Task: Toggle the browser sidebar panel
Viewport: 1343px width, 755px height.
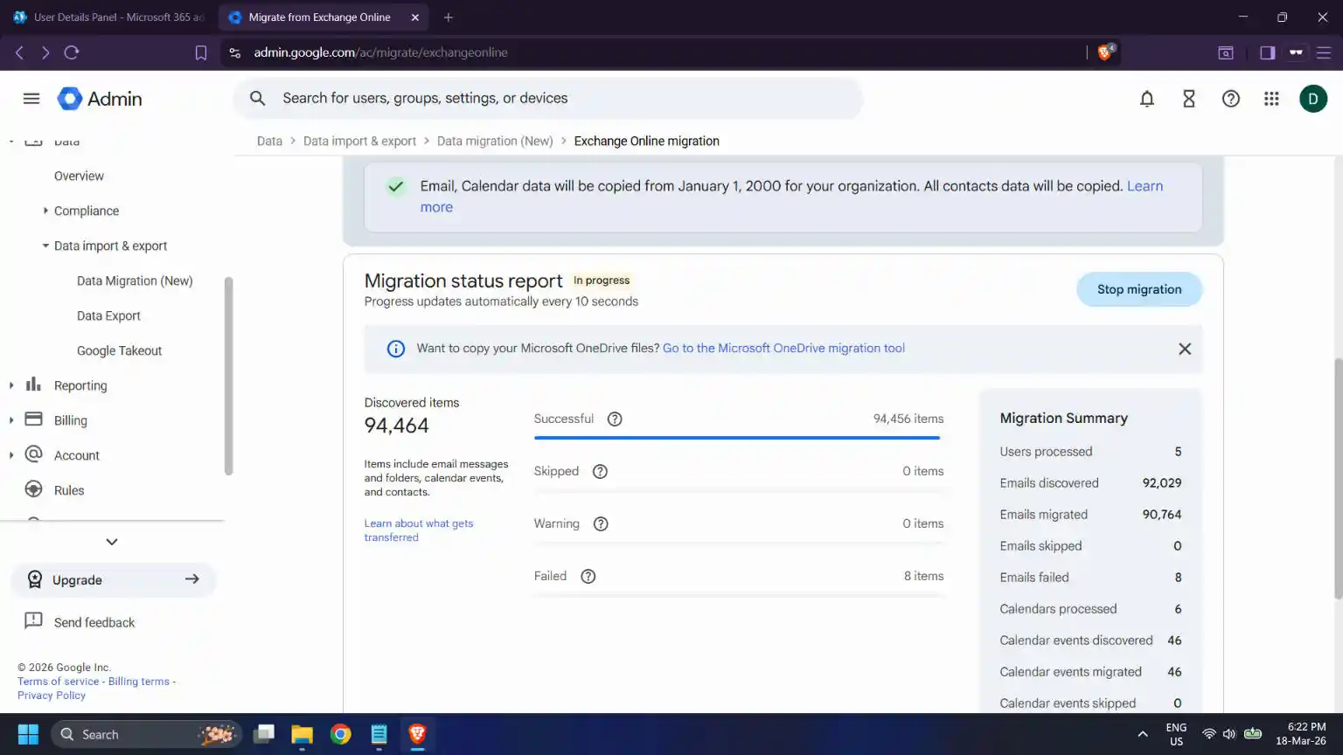Action: [x=1267, y=52]
